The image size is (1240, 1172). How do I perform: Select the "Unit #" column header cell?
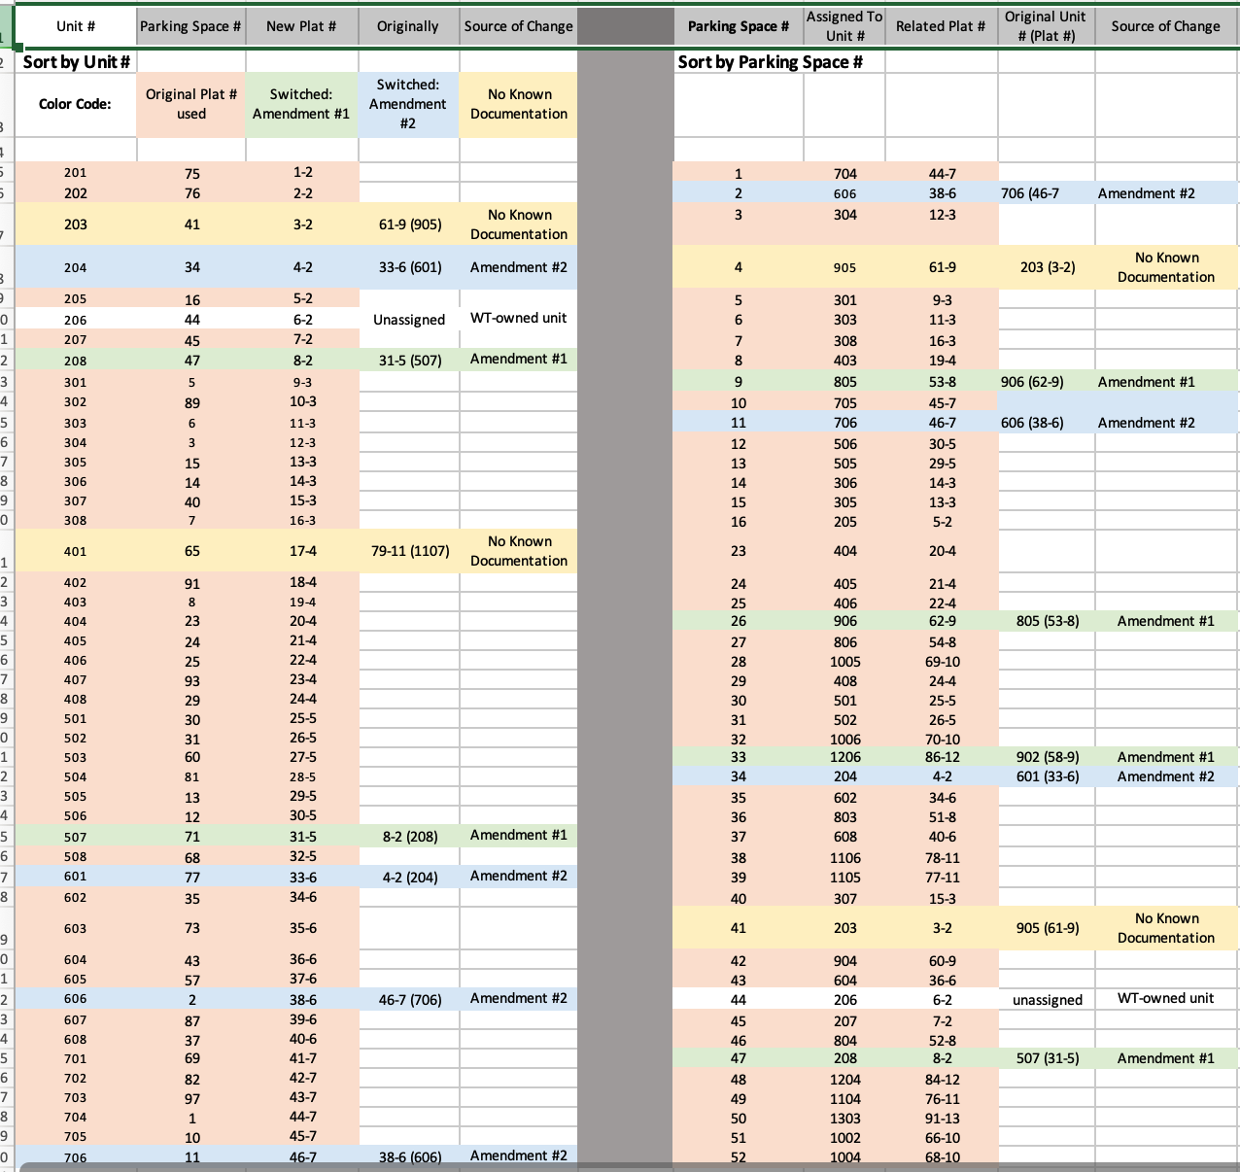pyautogui.click(x=75, y=26)
